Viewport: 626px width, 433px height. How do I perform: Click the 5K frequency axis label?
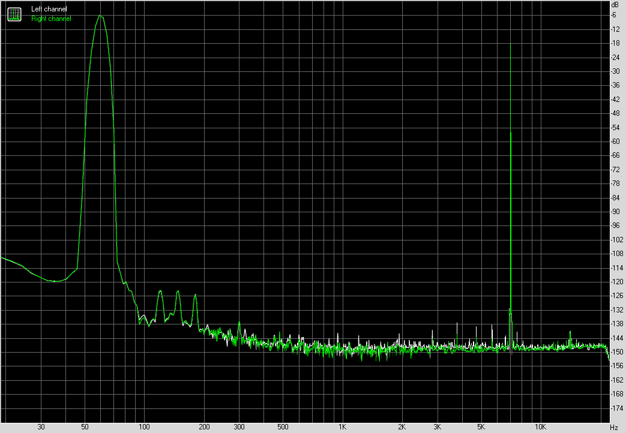click(481, 427)
